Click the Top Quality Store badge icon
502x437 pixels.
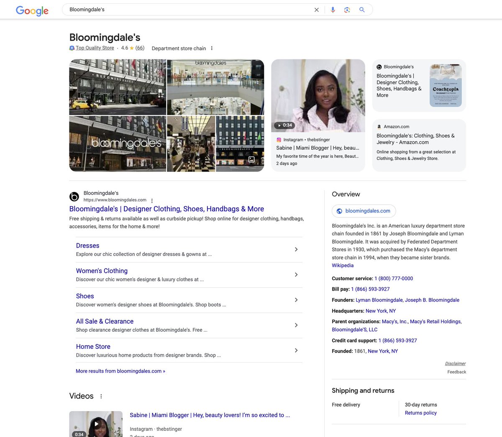[72, 48]
